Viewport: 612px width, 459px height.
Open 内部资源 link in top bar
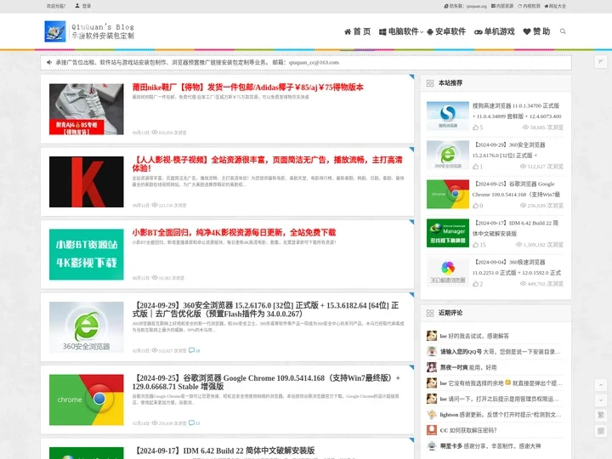[502, 6]
